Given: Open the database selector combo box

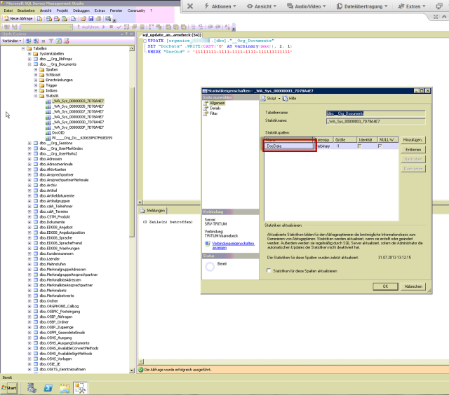Looking at the screenshot, I should pos(46,27).
